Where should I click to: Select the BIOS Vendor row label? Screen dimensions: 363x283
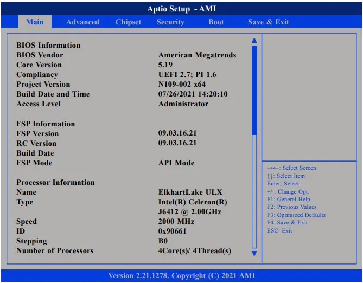(x=40, y=55)
